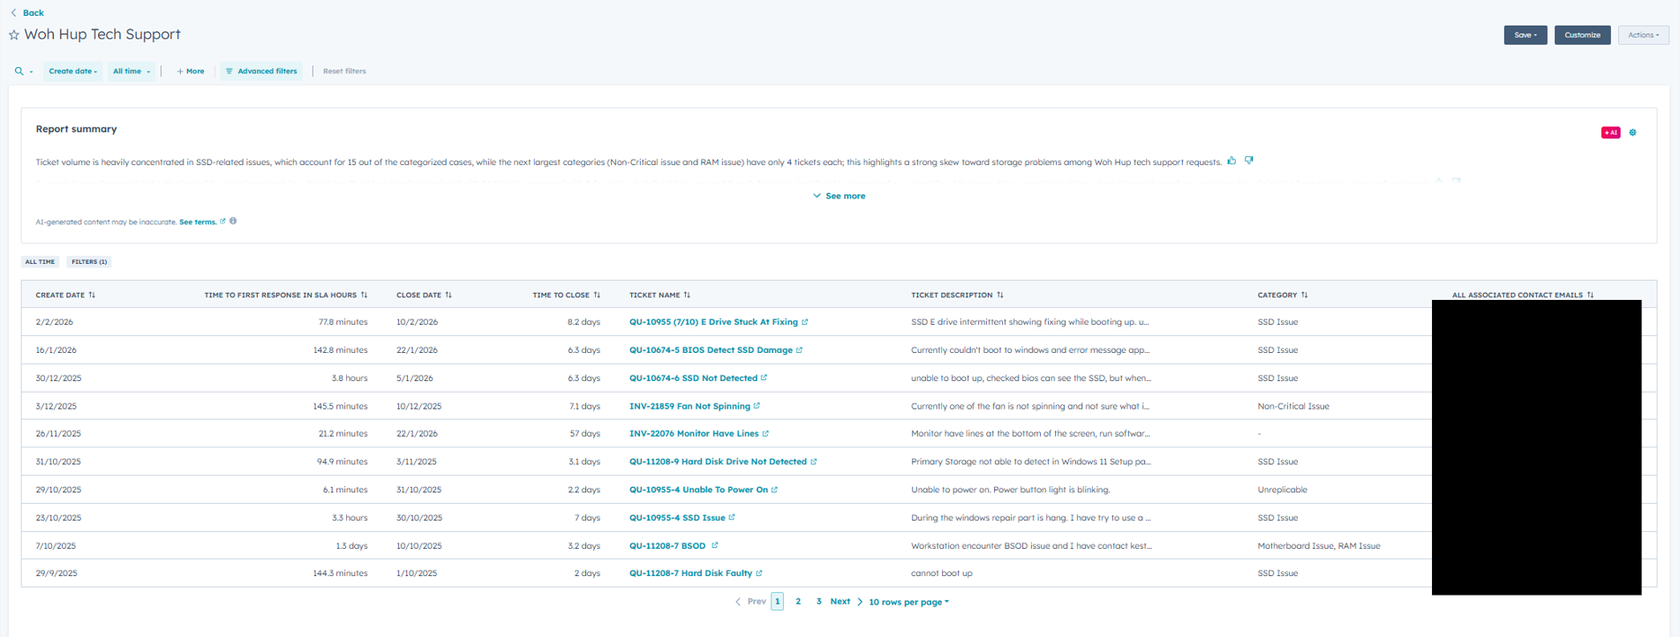Image resolution: width=1680 pixels, height=637 pixels.
Task: Open external link icon for SSD Not Detected
Action: tap(764, 378)
